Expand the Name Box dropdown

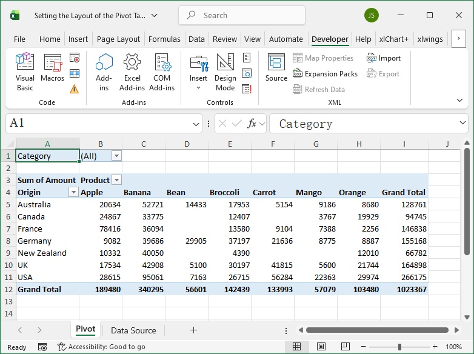click(196, 124)
